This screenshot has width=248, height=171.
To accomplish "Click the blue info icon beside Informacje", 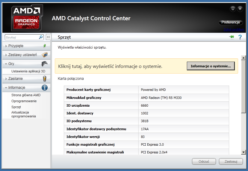I will tap(44, 88).
